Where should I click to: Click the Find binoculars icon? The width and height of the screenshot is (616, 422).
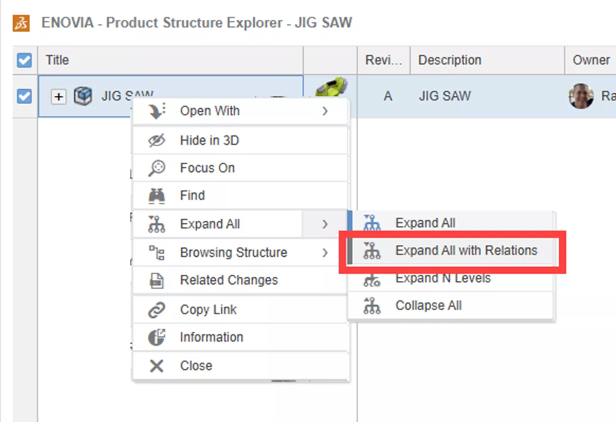pyautogui.click(x=156, y=196)
